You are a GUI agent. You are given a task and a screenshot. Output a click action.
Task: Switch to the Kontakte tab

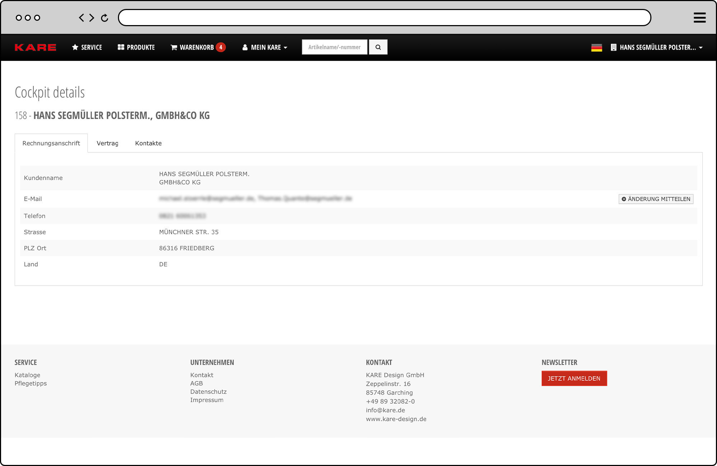148,143
